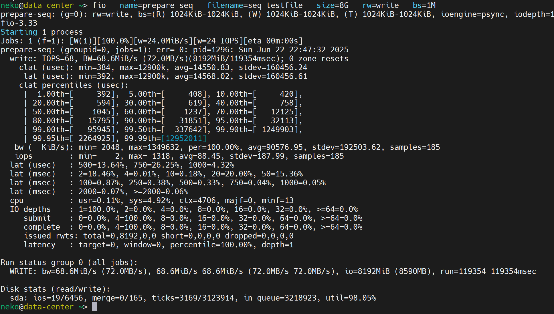The image size is (554, 314).
Task: Click the samples=185 on bw line
Action: [x=415, y=147]
